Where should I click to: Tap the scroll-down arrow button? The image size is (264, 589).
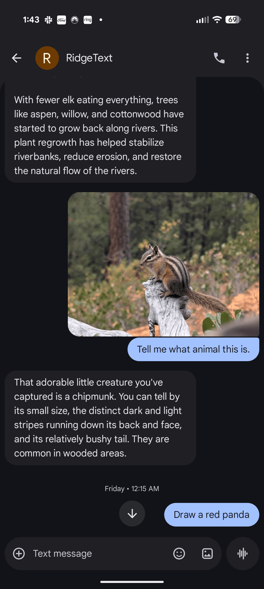tap(132, 514)
